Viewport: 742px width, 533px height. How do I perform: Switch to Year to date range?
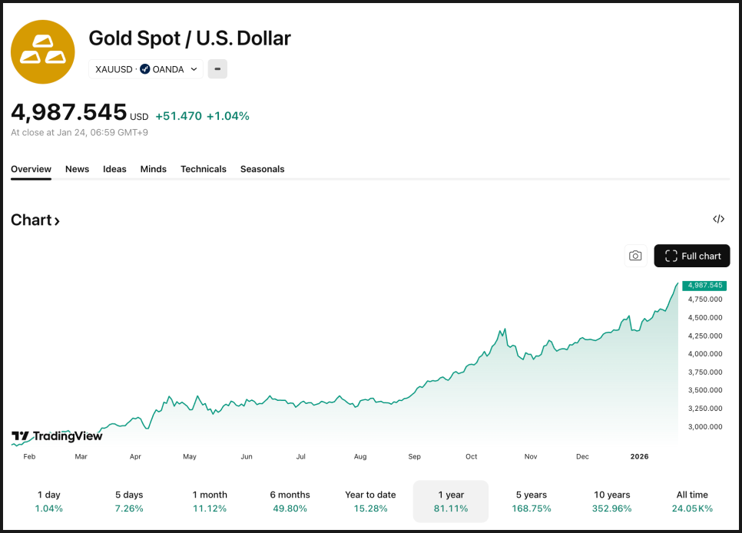370,501
